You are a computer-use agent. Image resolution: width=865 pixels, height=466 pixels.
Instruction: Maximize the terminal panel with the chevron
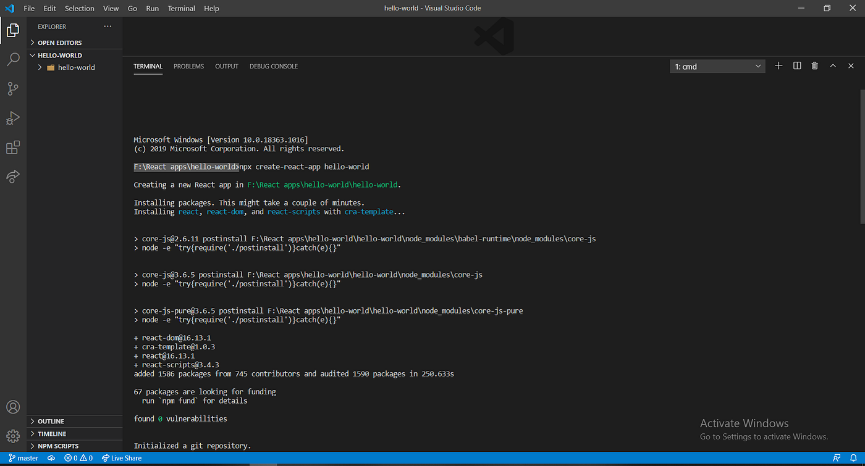pyautogui.click(x=832, y=65)
